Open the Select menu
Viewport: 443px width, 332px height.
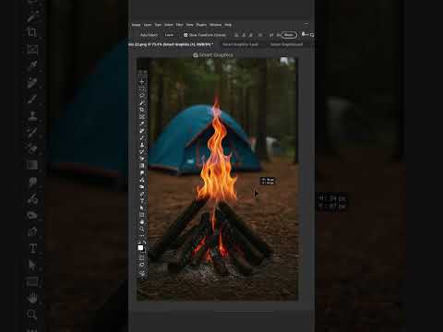click(169, 25)
